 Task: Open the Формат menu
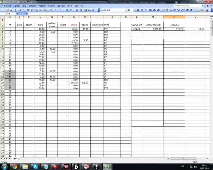(x=42, y=6)
